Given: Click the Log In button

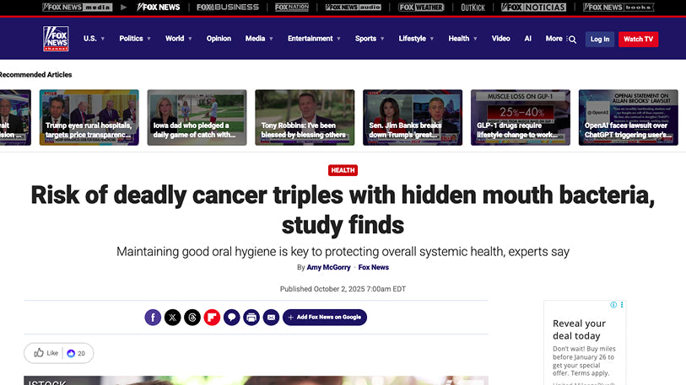Looking at the screenshot, I should point(600,39).
